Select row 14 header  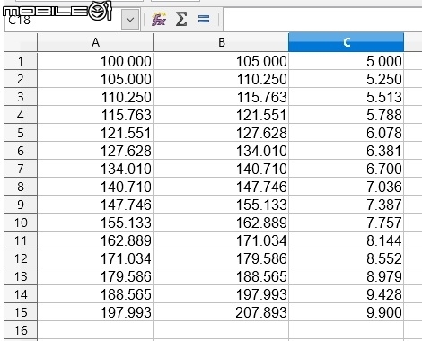21,294
